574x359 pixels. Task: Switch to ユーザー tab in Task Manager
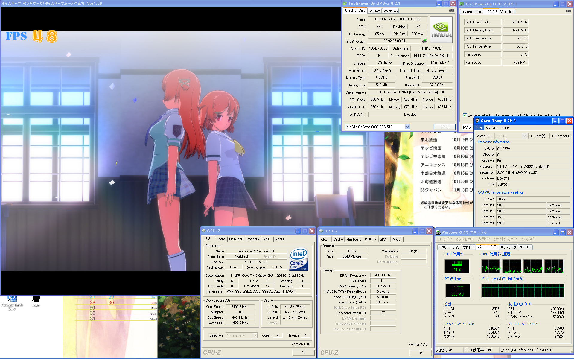(525, 247)
